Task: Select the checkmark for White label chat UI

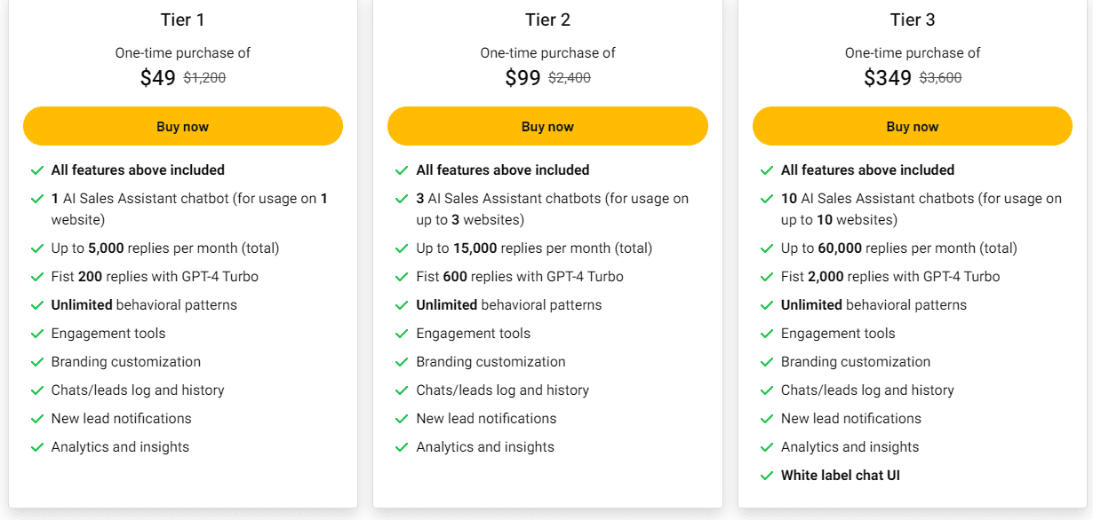Action: (x=767, y=475)
